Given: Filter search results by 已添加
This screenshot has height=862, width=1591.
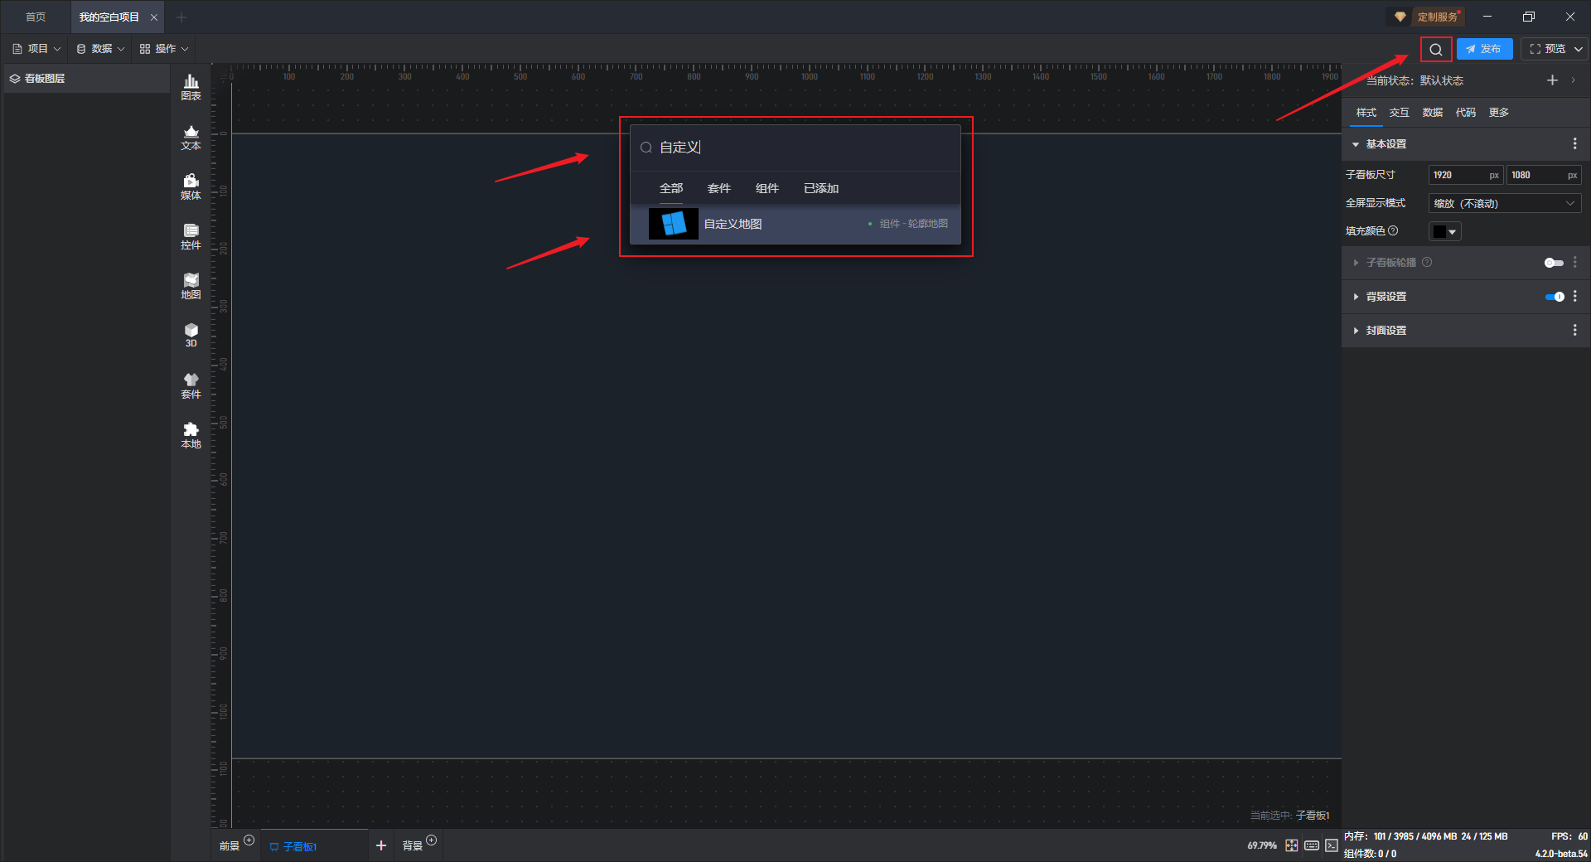Looking at the screenshot, I should tap(820, 189).
